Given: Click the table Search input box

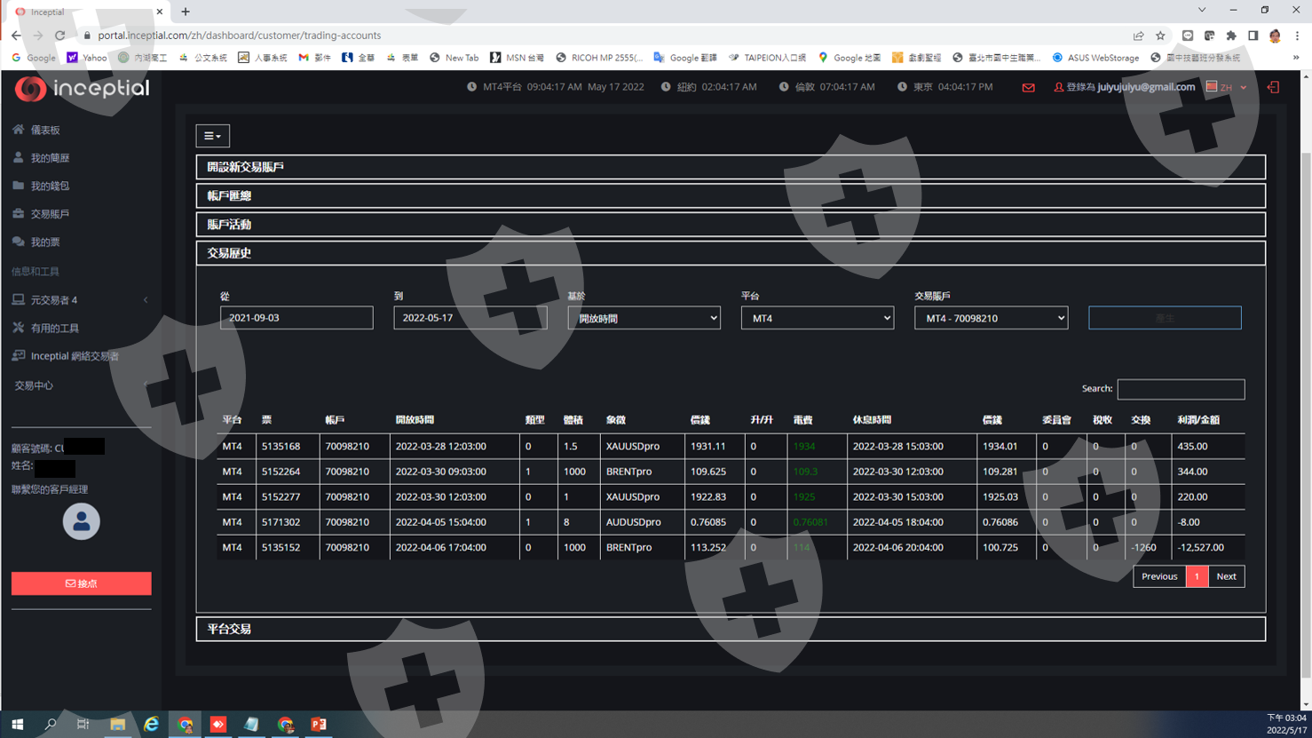Looking at the screenshot, I should point(1180,389).
